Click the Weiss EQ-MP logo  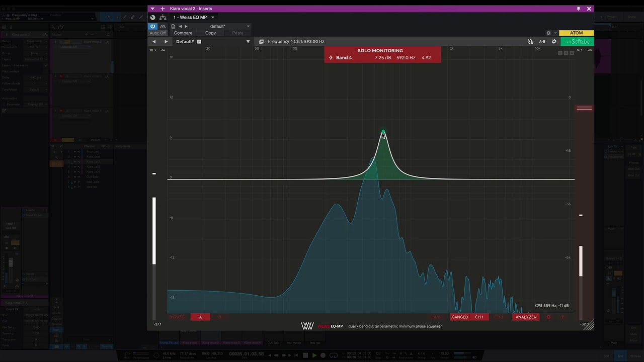tap(322, 326)
